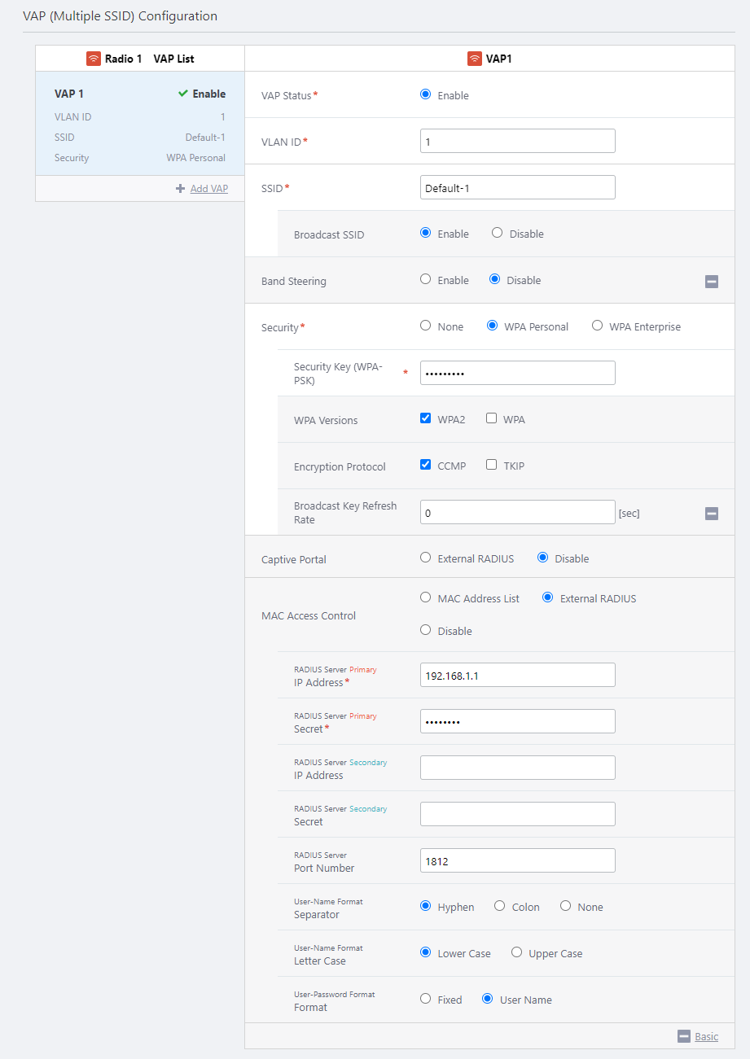Choose MAC Address List access control
Screen dimensions: 750x1059
[x=425, y=597]
